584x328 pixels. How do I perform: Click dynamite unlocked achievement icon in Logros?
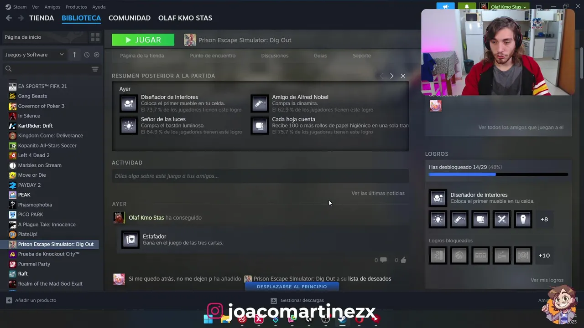[459, 219]
